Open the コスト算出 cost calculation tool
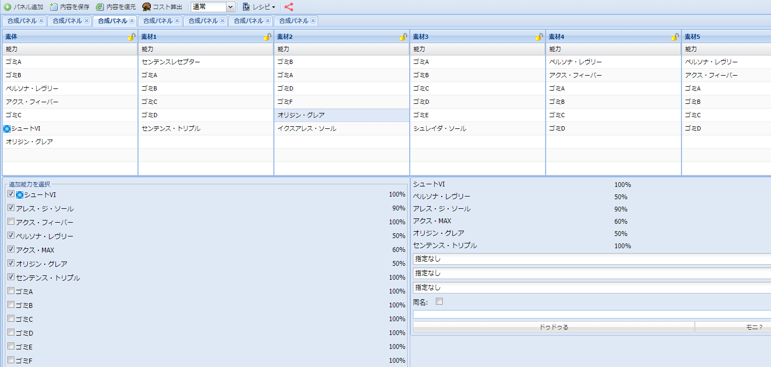This screenshot has height=367, width=771. tap(162, 7)
